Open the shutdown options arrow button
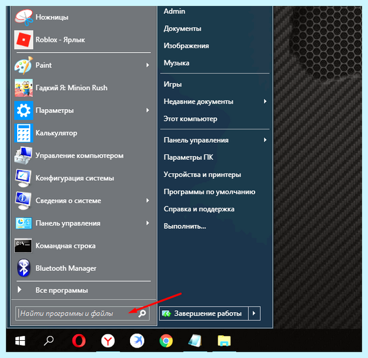 click(254, 313)
